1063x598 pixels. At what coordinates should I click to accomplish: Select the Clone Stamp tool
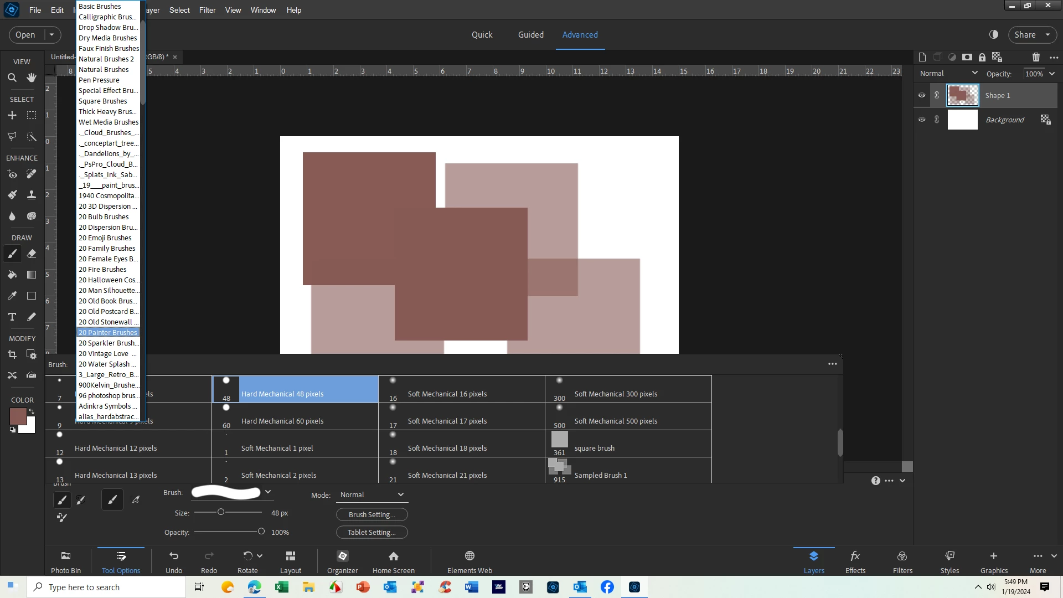(x=32, y=195)
